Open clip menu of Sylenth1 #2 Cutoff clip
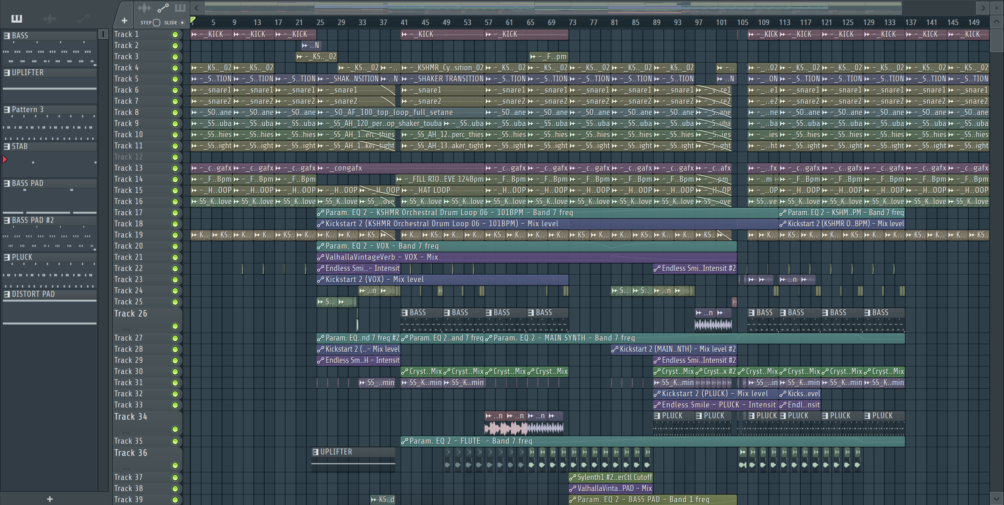This screenshot has width=1004, height=505. click(573, 477)
